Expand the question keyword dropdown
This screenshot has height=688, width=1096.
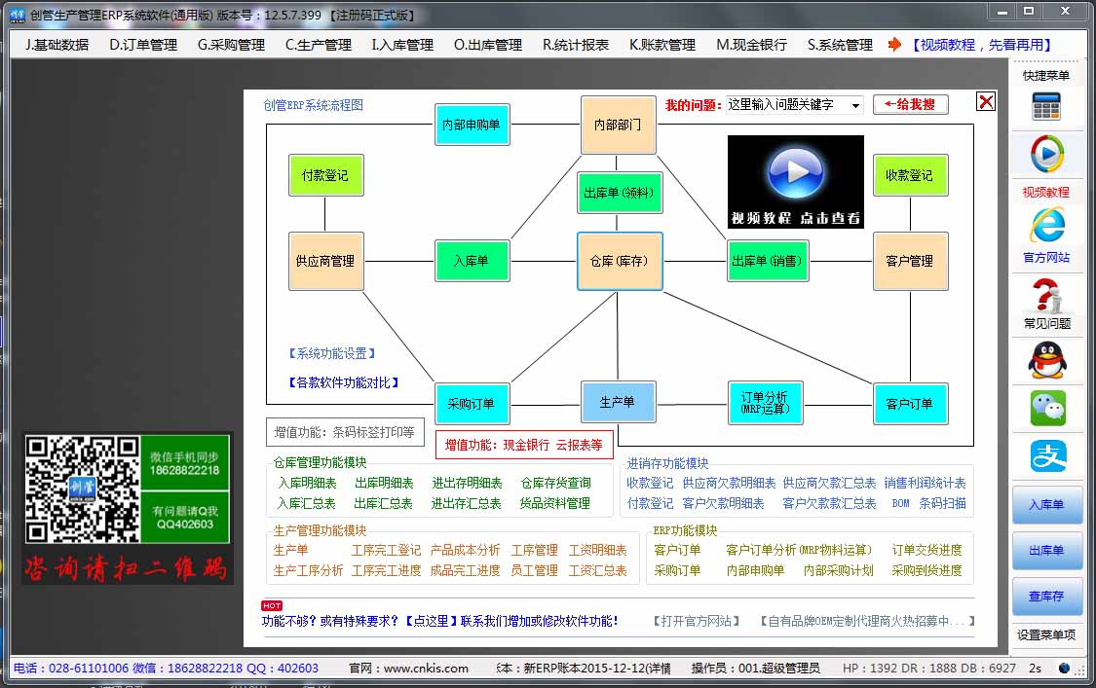pos(854,105)
